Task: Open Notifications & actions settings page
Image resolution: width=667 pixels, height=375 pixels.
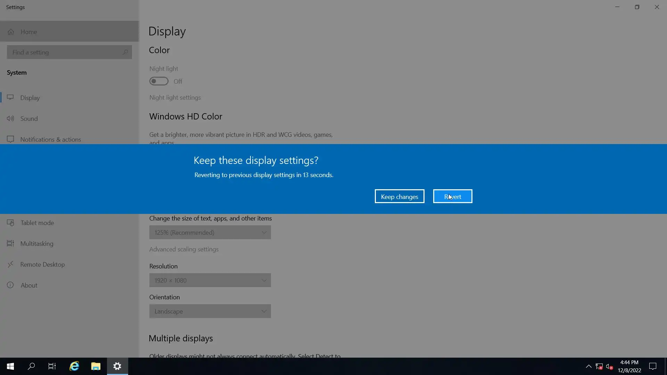Action: pos(50,139)
